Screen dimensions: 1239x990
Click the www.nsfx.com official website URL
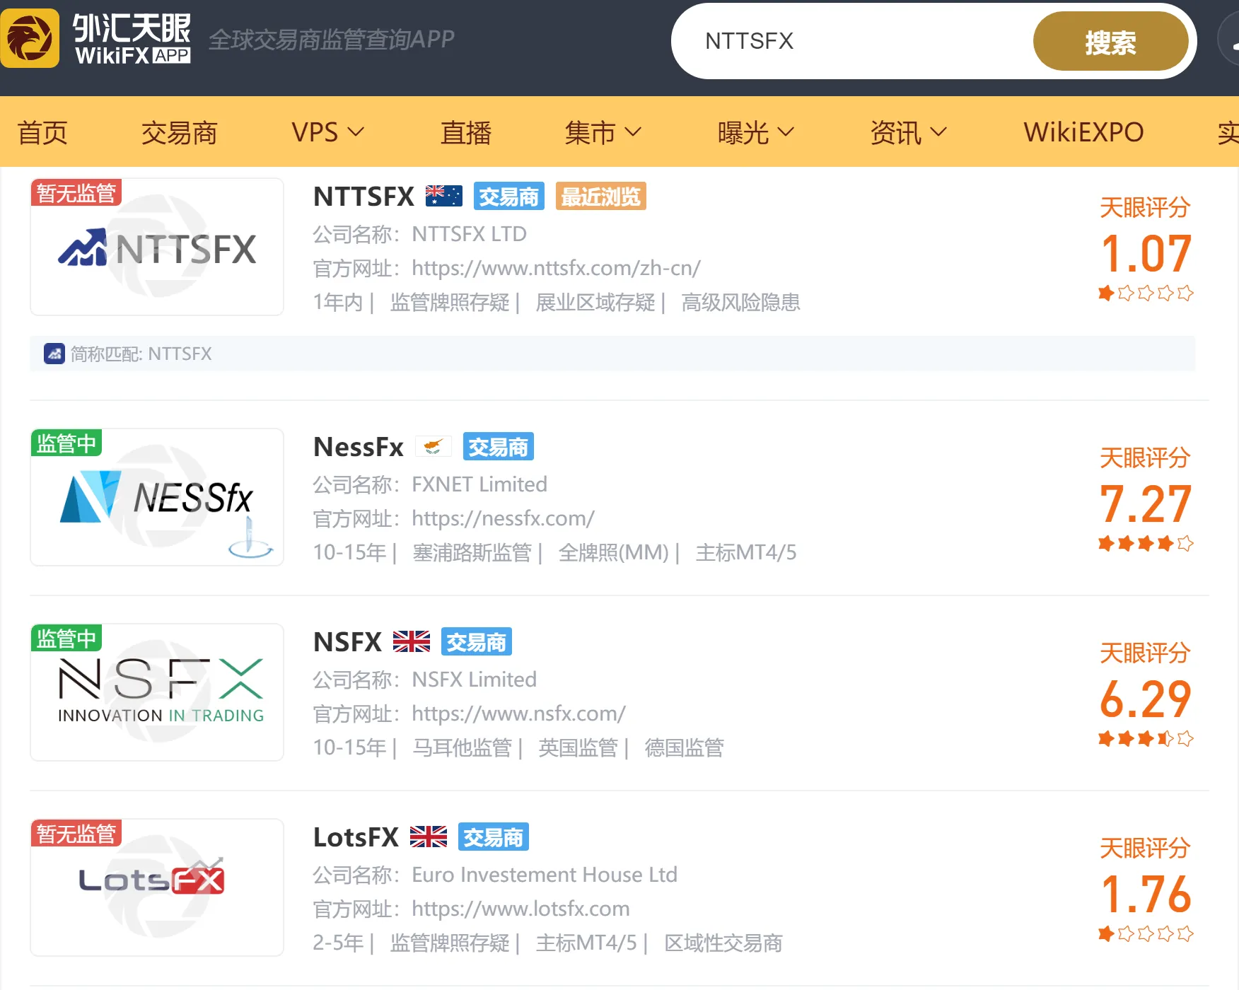[x=518, y=714]
